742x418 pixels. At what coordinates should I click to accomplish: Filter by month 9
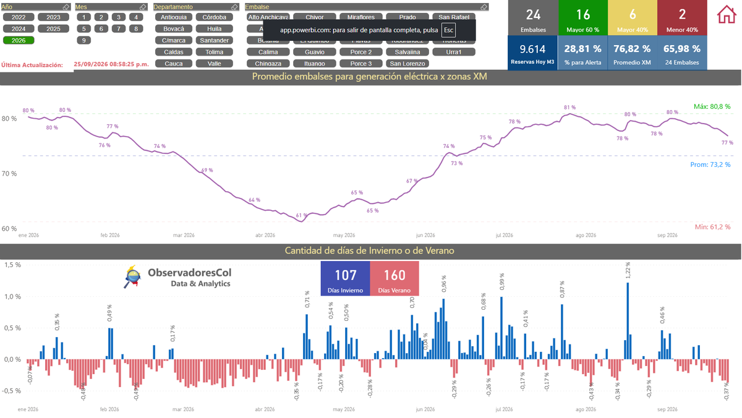pyautogui.click(x=83, y=40)
